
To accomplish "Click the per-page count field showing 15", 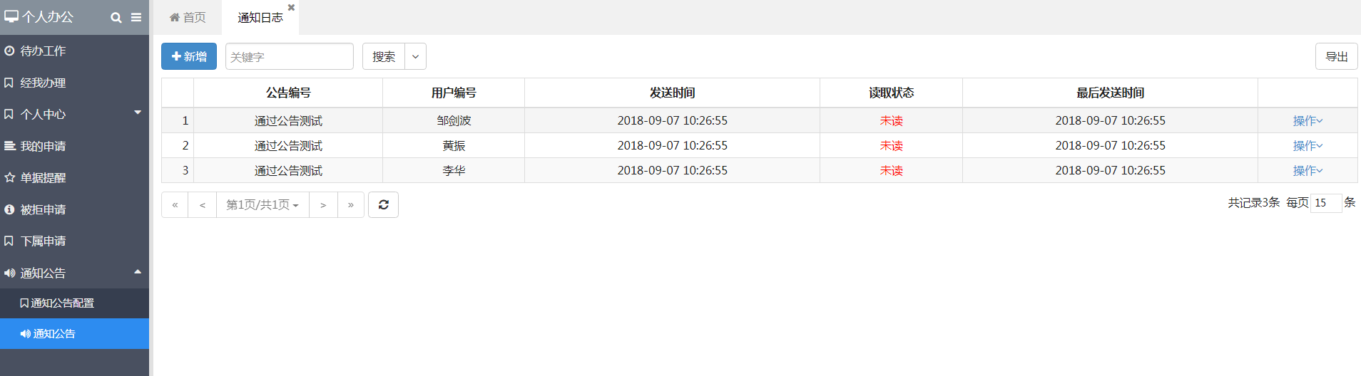I will coord(1325,203).
